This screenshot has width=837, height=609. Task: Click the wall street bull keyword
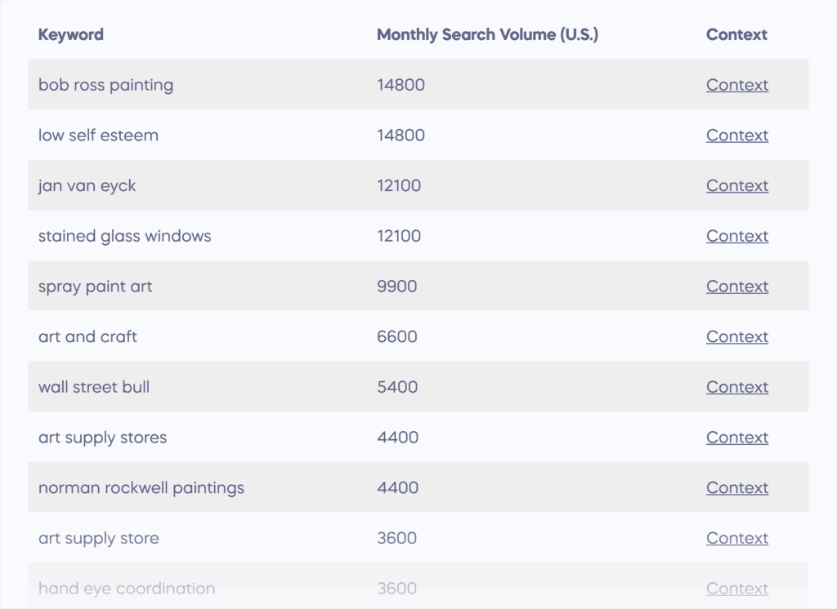click(93, 388)
